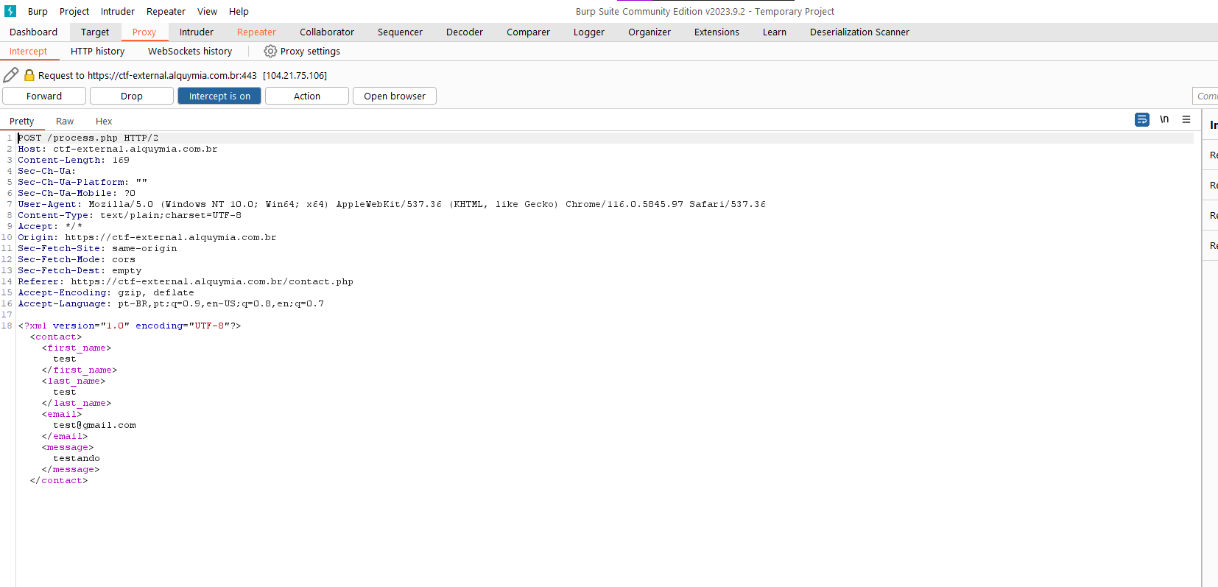Viewport: 1218px width, 587px height.
Task: Click the closing contact XML tag
Action: [59, 480]
